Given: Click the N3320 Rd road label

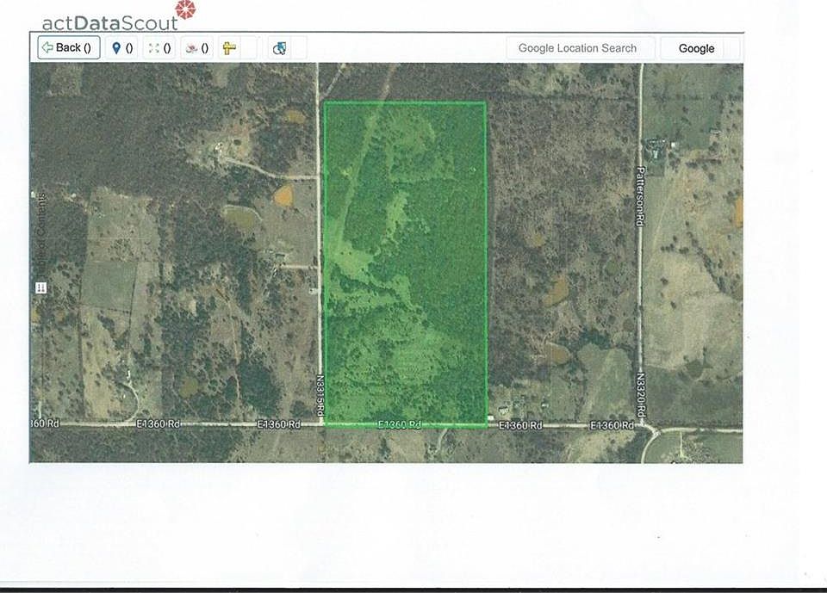Looking at the screenshot, I should (x=641, y=393).
